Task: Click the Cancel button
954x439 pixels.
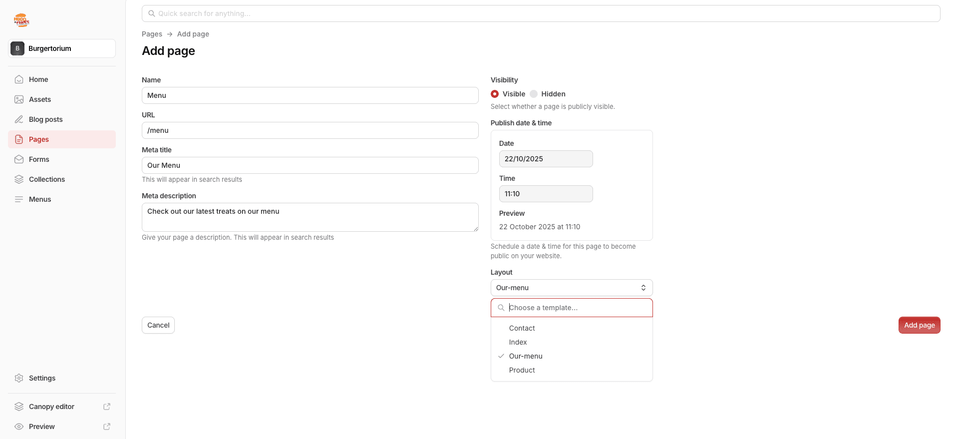Action: click(x=158, y=325)
